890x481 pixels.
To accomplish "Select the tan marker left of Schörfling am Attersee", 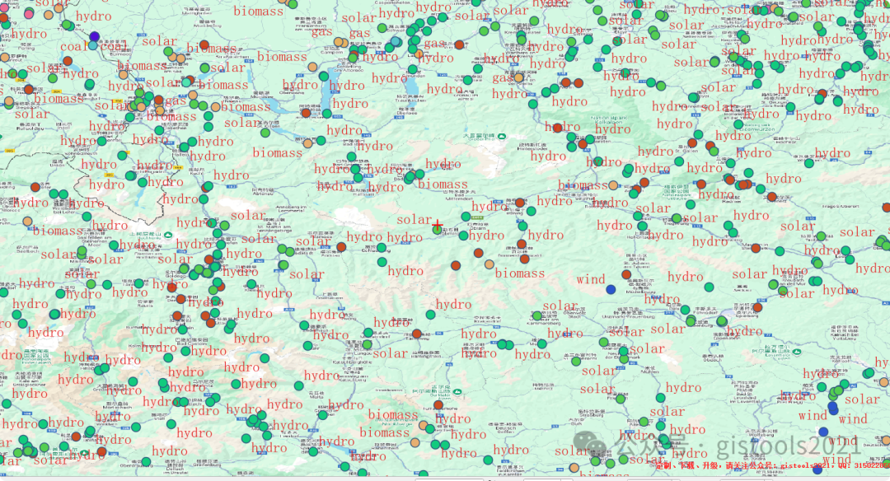I will [x=312, y=67].
